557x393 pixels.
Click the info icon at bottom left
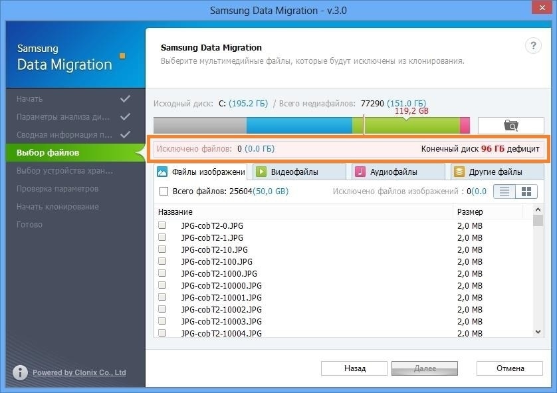click(x=20, y=372)
